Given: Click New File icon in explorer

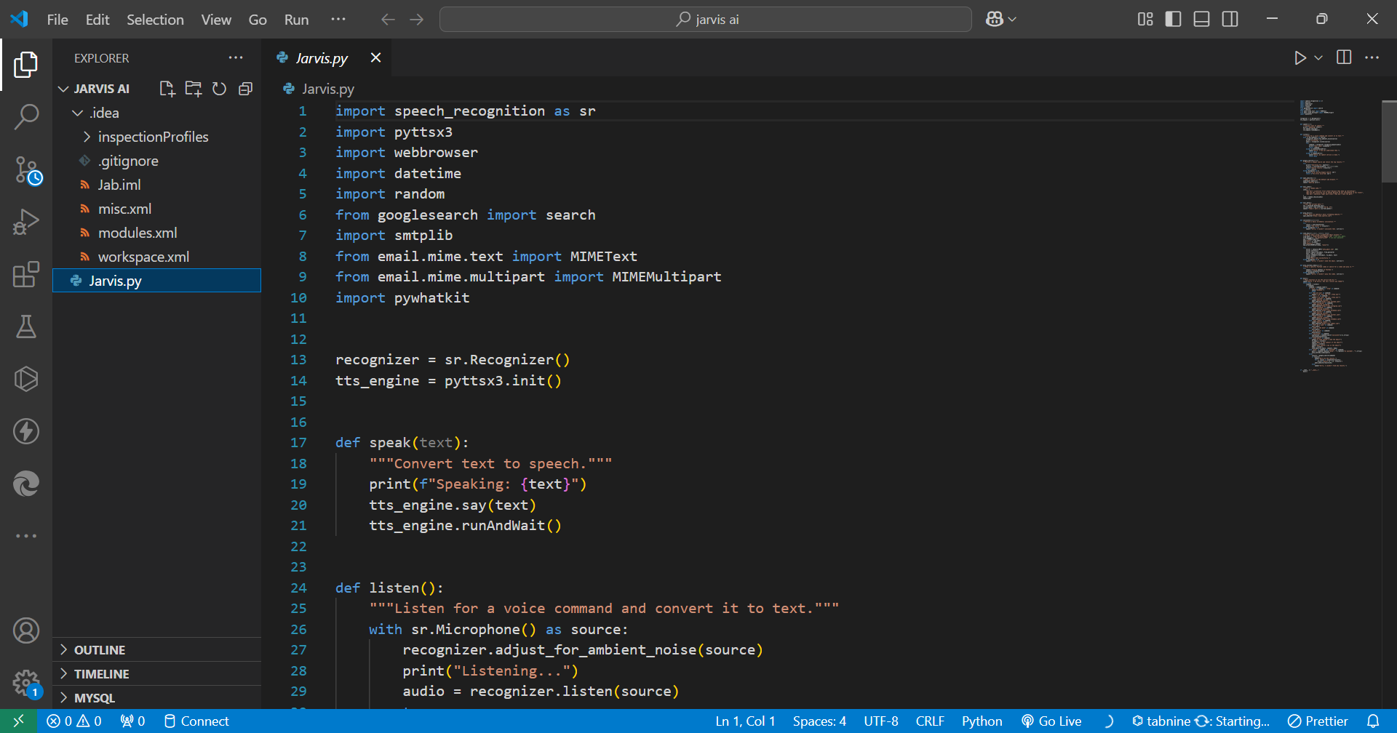Looking at the screenshot, I should click(x=167, y=89).
